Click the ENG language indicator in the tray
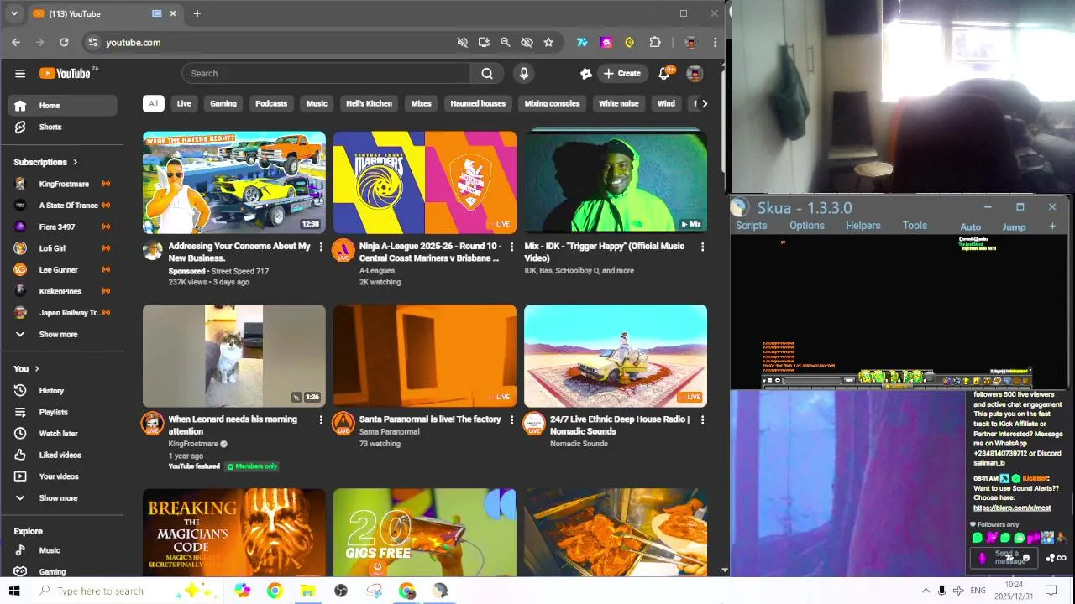 coord(978,591)
